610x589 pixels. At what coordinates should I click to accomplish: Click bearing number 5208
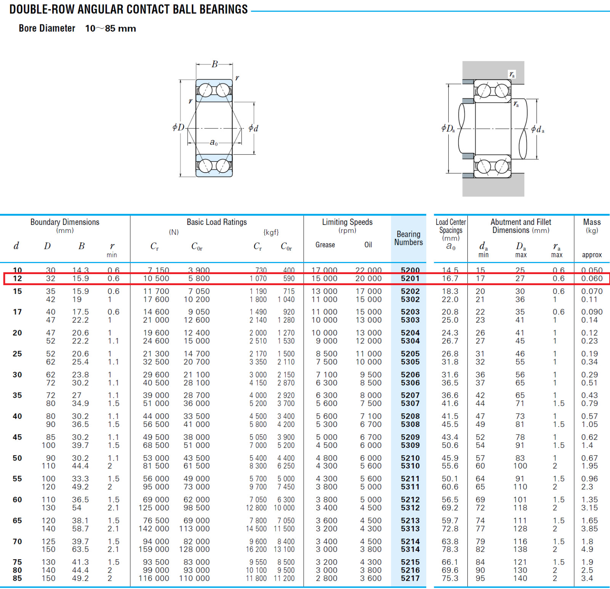point(410,416)
